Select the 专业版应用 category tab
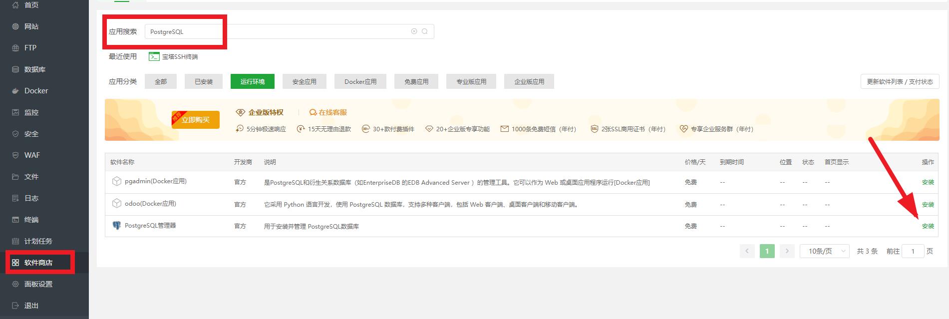The image size is (949, 319). (471, 81)
